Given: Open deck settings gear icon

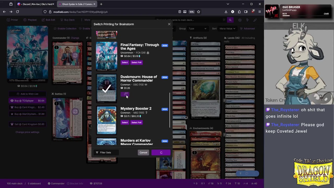Looking at the screenshot, I should [240, 20].
